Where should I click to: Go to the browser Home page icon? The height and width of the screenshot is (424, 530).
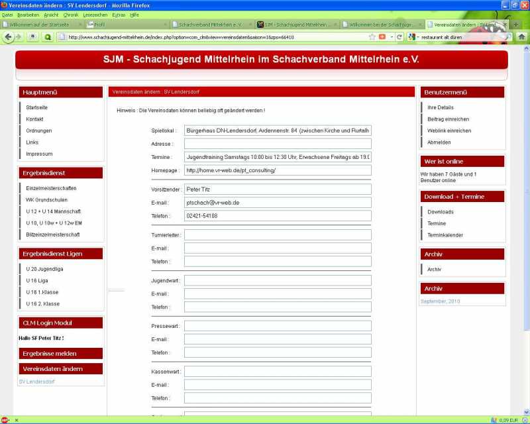[522, 37]
